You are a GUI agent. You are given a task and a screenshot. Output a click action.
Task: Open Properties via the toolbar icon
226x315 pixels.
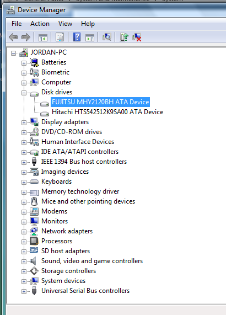60,37
